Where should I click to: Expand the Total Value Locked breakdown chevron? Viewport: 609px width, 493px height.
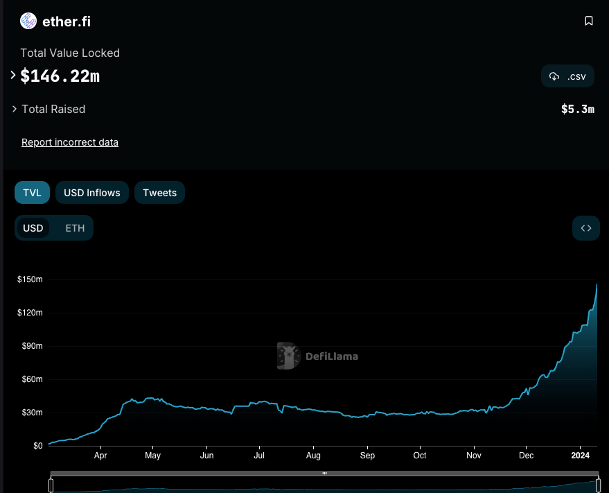coord(12,75)
